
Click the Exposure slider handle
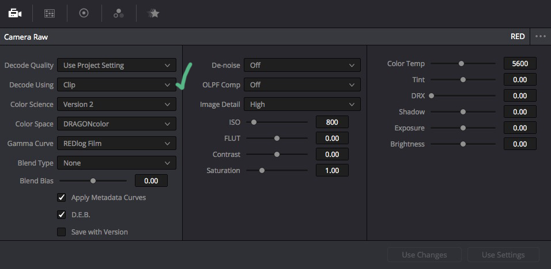pyautogui.click(x=463, y=128)
